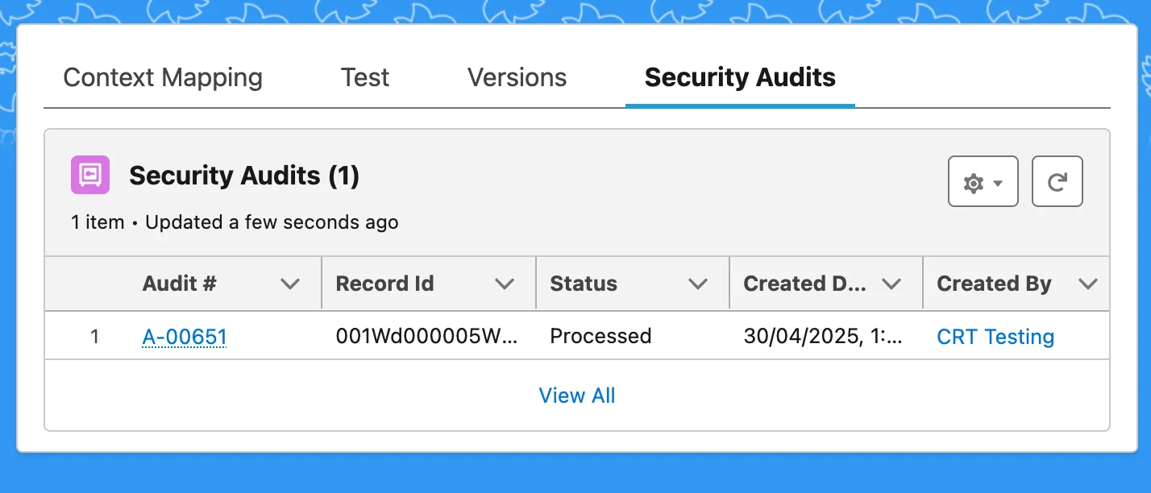Switch to the Context Mapping tab
Viewport: 1151px width, 493px height.
(x=163, y=78)
